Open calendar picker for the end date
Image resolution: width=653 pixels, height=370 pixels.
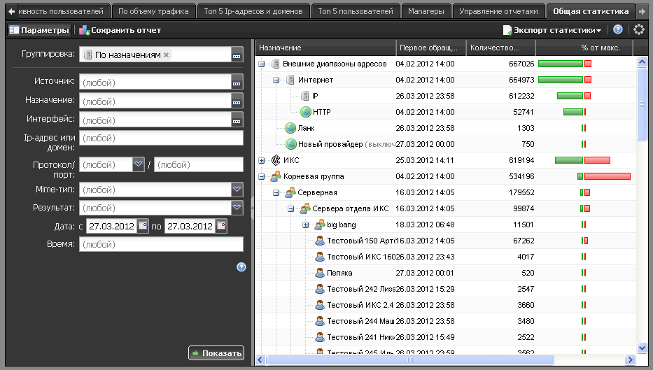coord(221,226)
